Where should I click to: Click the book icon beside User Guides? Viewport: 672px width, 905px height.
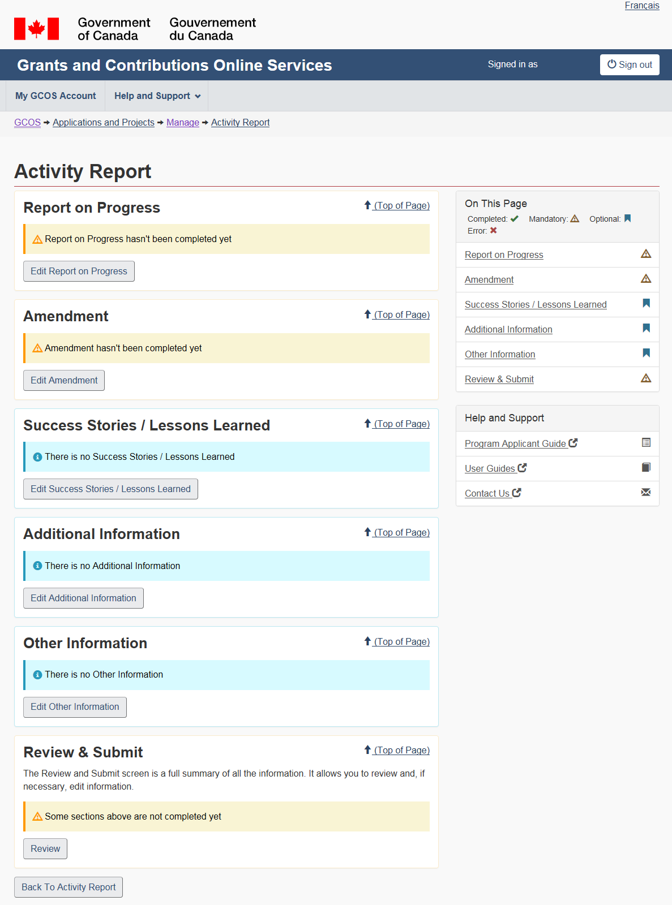coord(645,468)
